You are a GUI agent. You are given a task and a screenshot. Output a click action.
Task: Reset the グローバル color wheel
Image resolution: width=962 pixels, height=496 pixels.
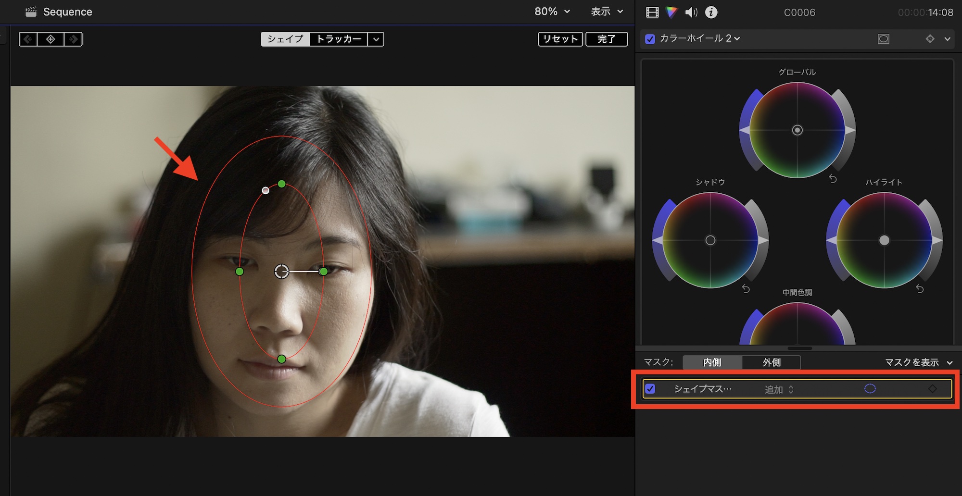(x=833, y=179)
